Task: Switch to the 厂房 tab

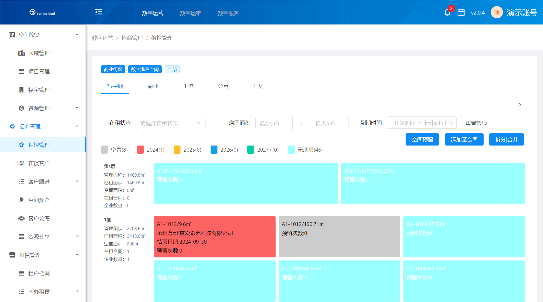Action: (x=258, y=86)
